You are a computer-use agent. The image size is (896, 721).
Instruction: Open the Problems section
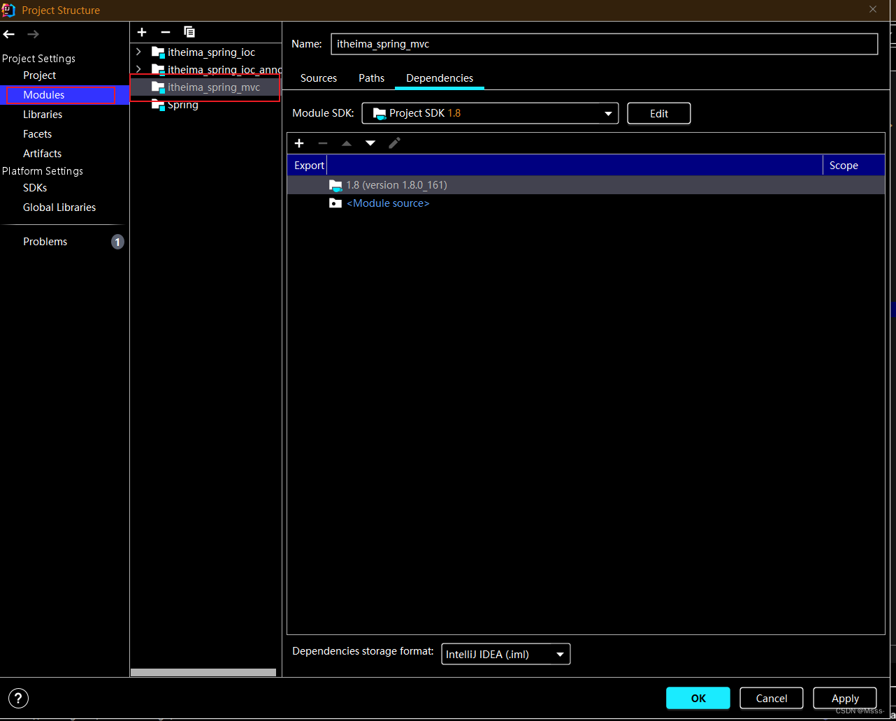tap(45, 242)
